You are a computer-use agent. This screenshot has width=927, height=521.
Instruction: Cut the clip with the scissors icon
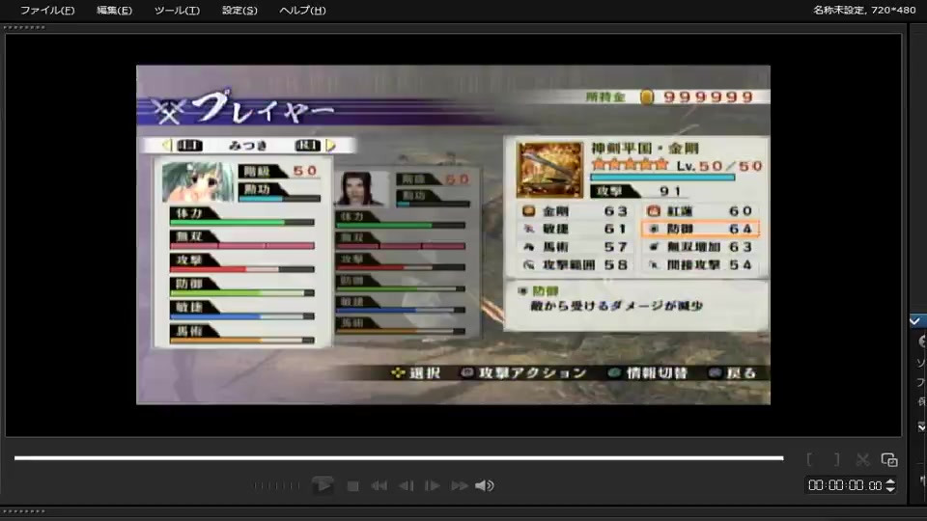[862, 459]
